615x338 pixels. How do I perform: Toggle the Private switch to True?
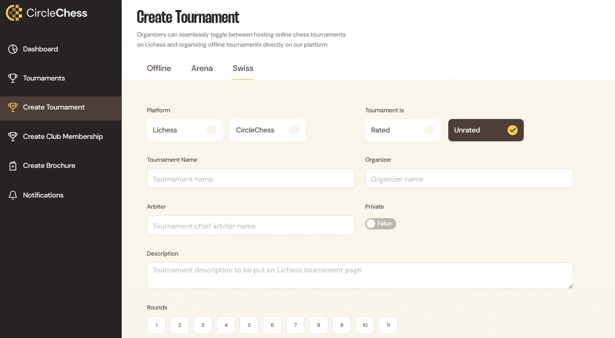[380, 224]
